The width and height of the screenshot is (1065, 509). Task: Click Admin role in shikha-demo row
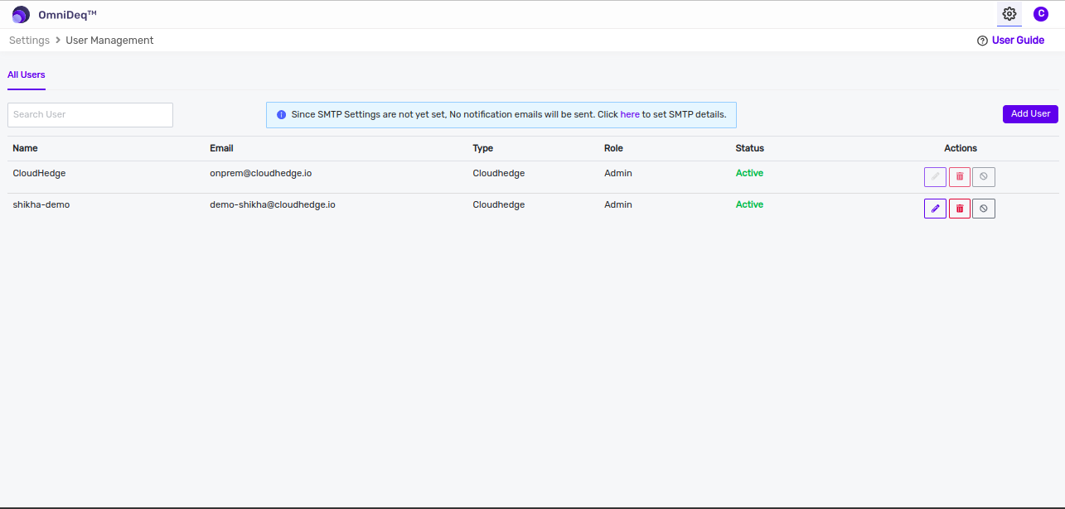(x=618, y=205)
